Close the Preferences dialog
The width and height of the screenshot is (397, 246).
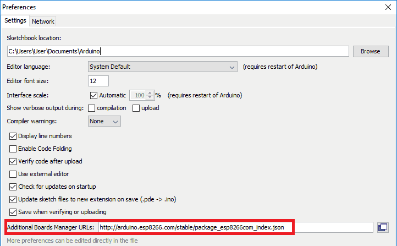click(x=388, y=7)
